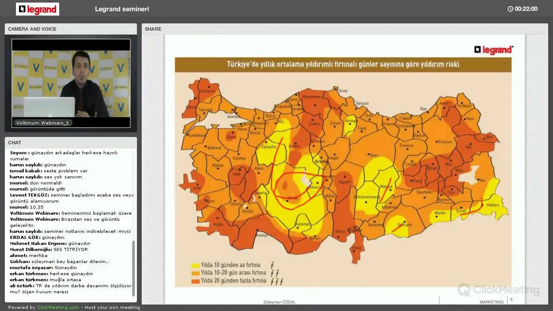This screenshot has height=311, width=553.
Task: Select the CHAT panel header
Action: (71, 143)
